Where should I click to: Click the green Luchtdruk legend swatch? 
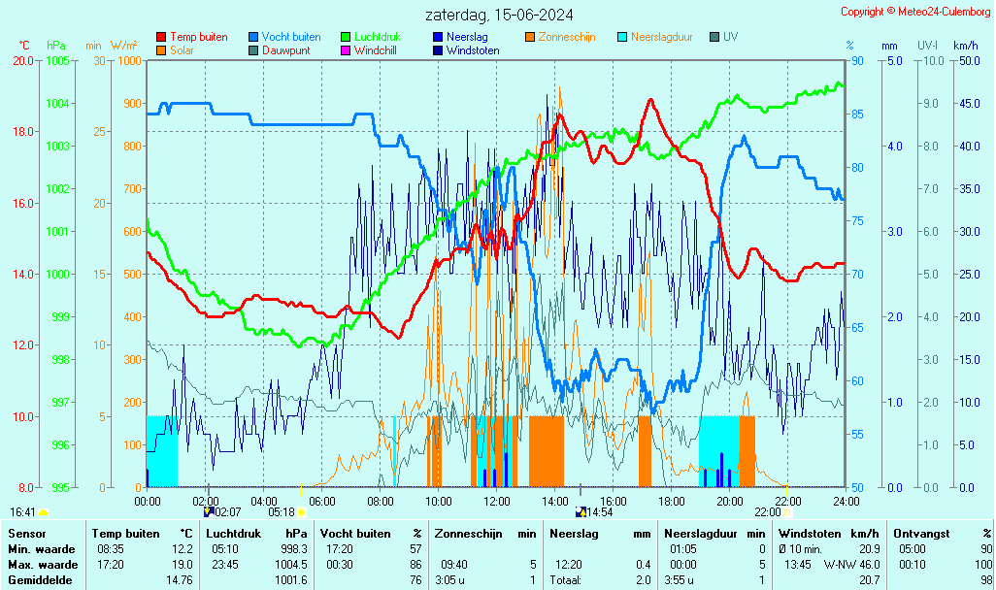(x=346, y=37)
